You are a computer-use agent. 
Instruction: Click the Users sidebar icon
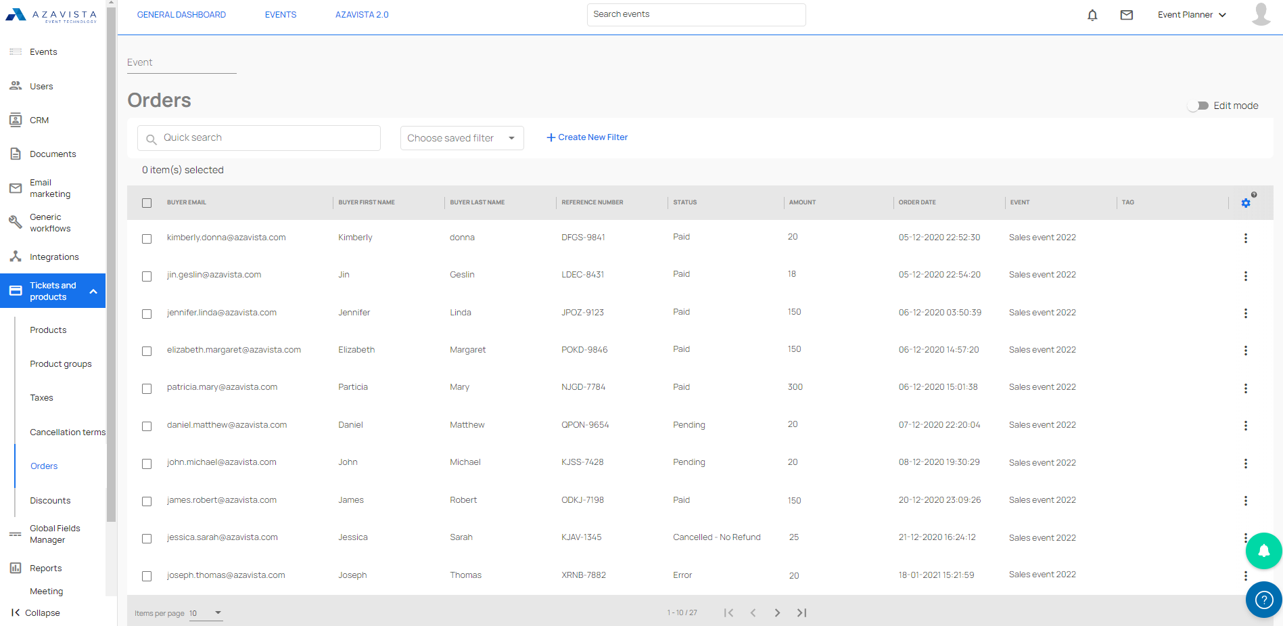click(16, 86)
